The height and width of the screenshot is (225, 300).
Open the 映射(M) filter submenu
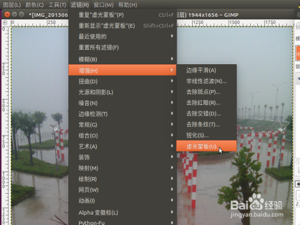pyautogui.click(x=122, y=168)
